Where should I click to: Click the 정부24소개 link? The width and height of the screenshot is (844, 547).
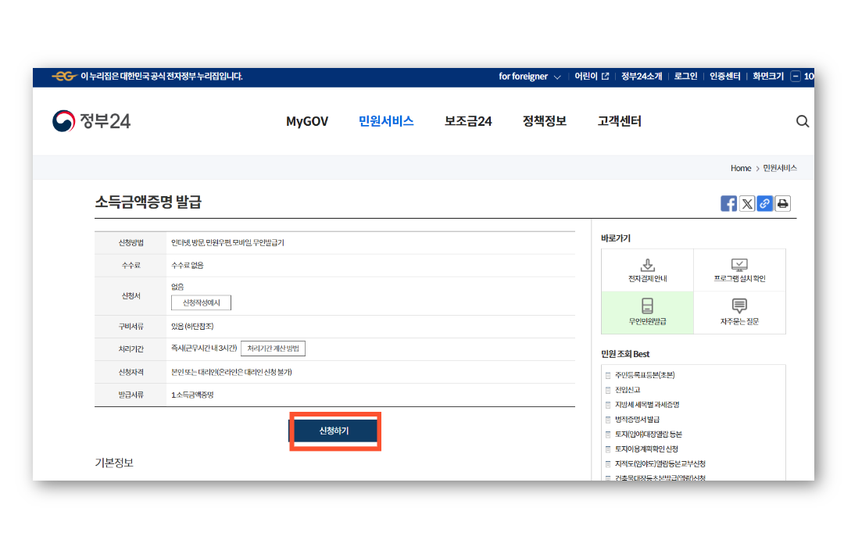pyautogui.click(x=642, y=77)
